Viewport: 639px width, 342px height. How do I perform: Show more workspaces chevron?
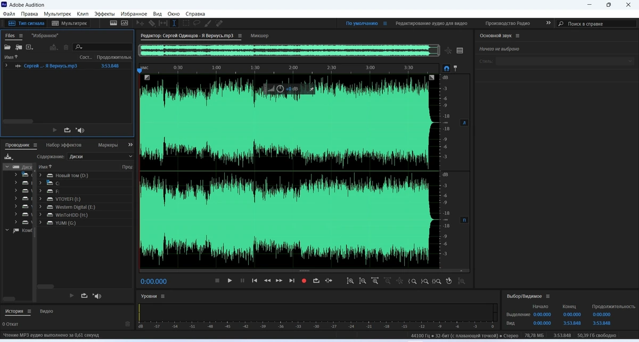pyautogui.click(x=548, y=23)
